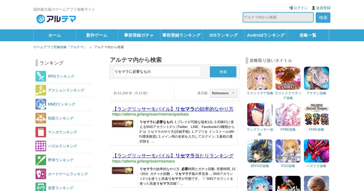Click the ゲームアプリ究極攻略『アルテマ』 breadcrumb link

point(60,47)
